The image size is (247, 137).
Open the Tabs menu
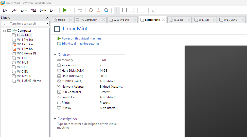[43, 10]
